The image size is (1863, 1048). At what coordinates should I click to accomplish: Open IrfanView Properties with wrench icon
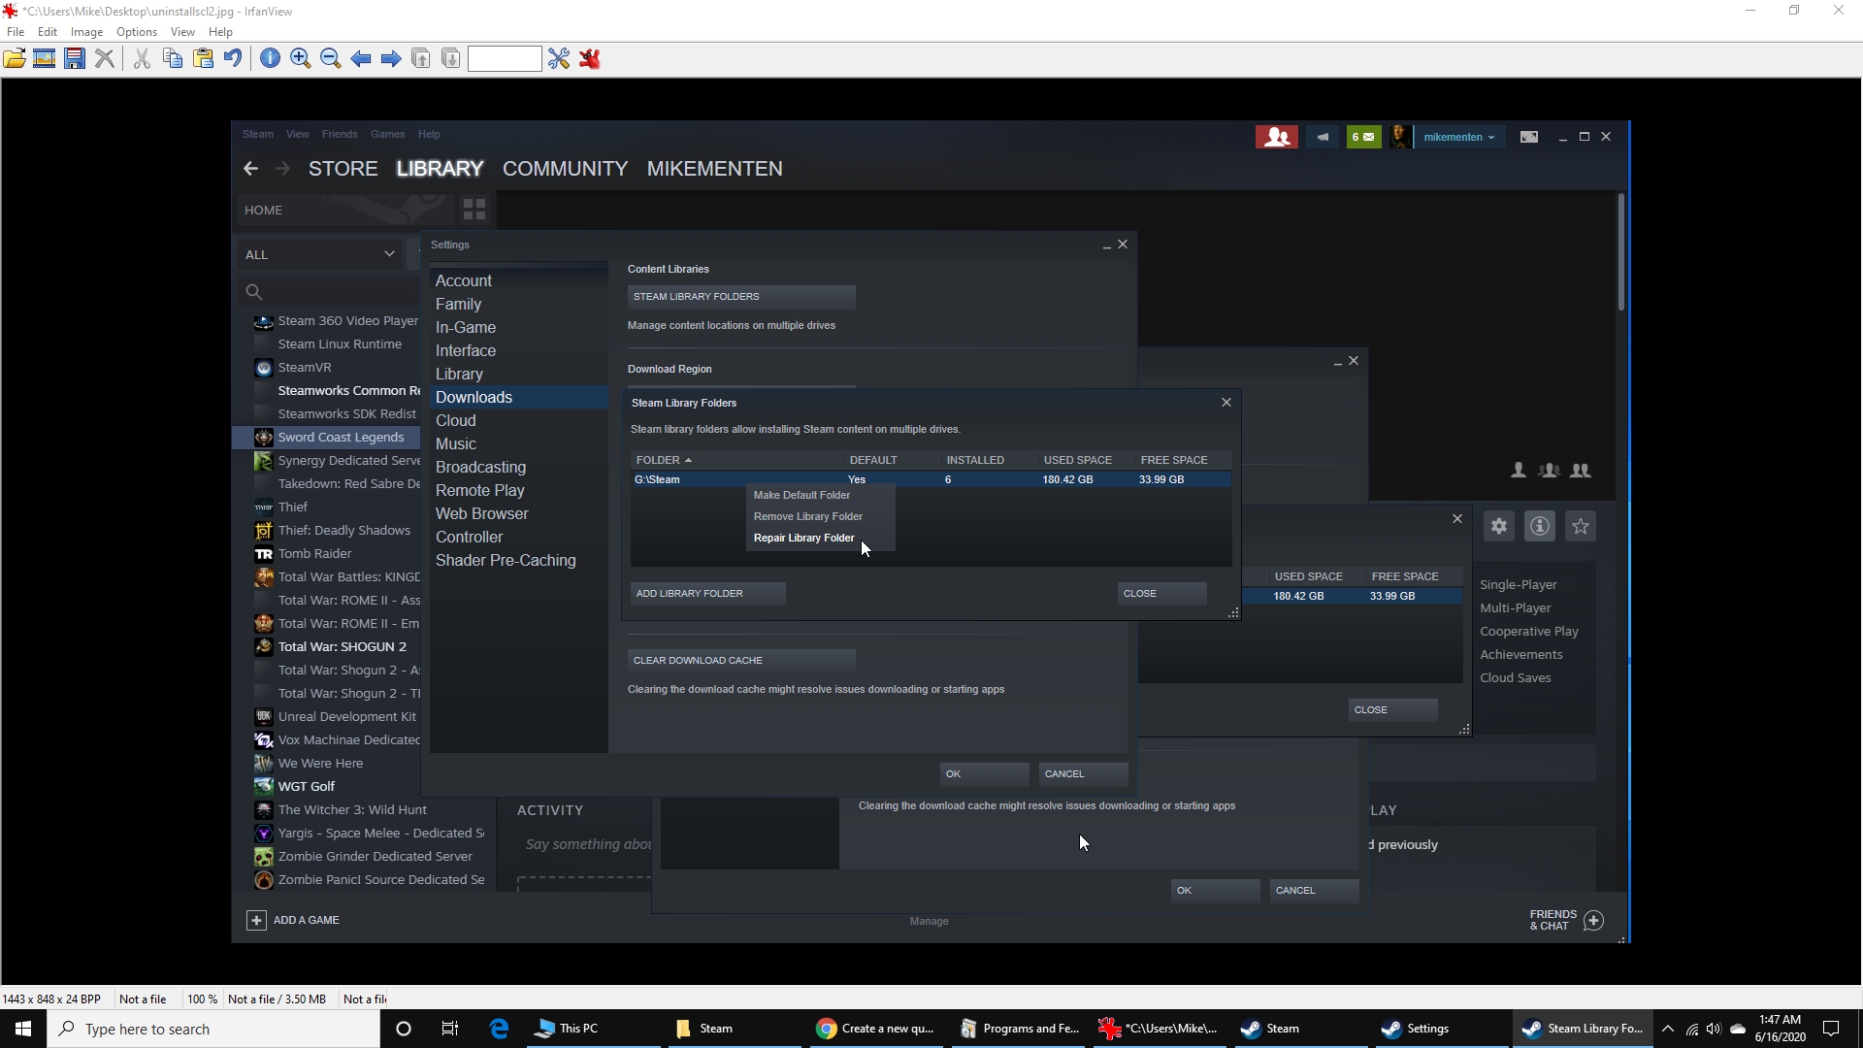(x=559, y=59)
